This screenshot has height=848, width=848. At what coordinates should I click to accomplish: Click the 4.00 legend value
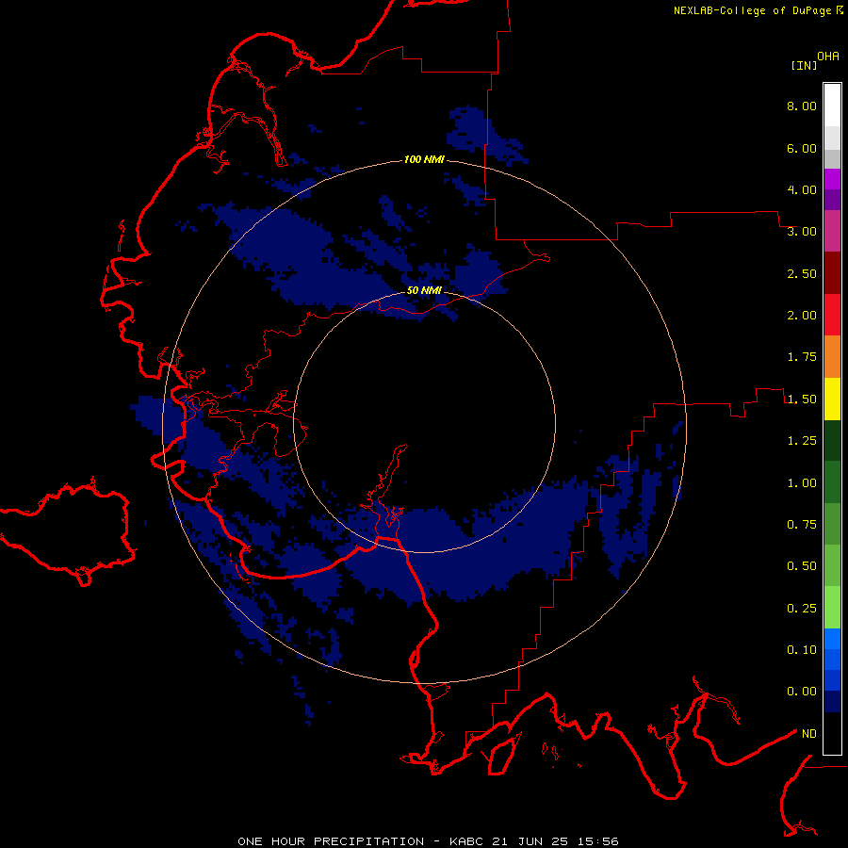click(x=802, y=189)
